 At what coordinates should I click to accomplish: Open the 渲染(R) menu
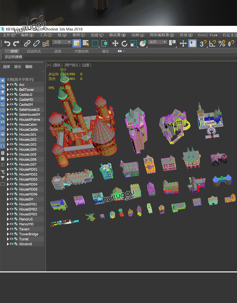(186, 35)
